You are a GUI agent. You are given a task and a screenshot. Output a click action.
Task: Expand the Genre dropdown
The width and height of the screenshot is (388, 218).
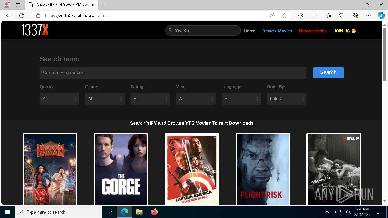(x=105, y=99)
